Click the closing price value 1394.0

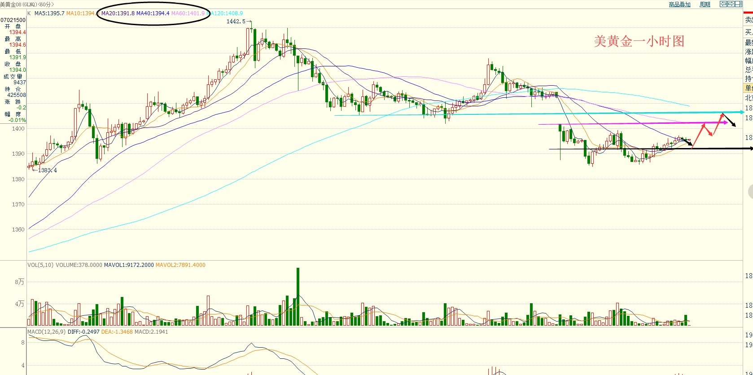tap(18, 70)
